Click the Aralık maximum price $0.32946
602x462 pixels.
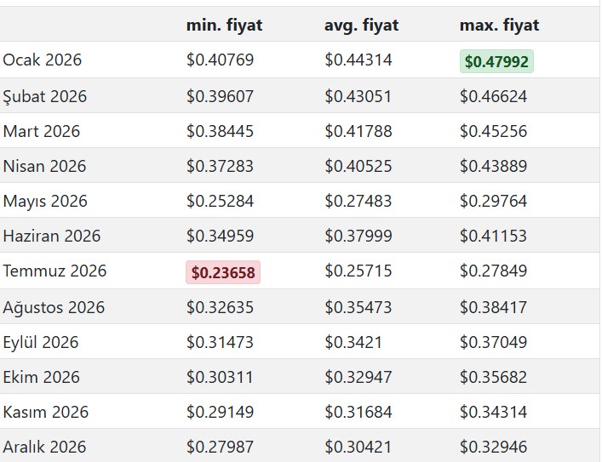pos(493,447)
